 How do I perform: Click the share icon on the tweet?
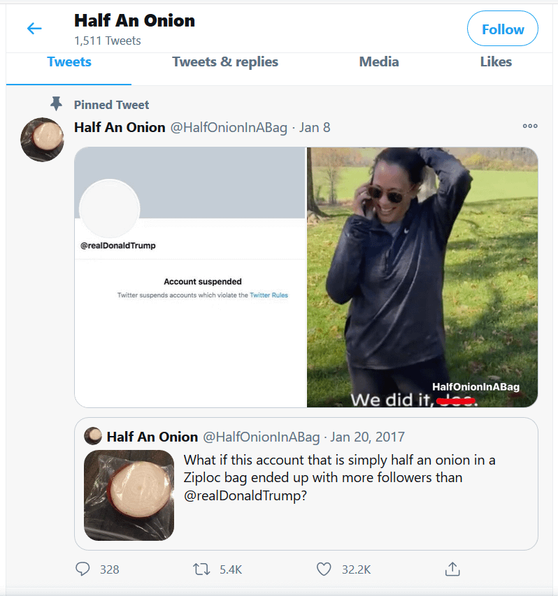(x=452, y=569)
